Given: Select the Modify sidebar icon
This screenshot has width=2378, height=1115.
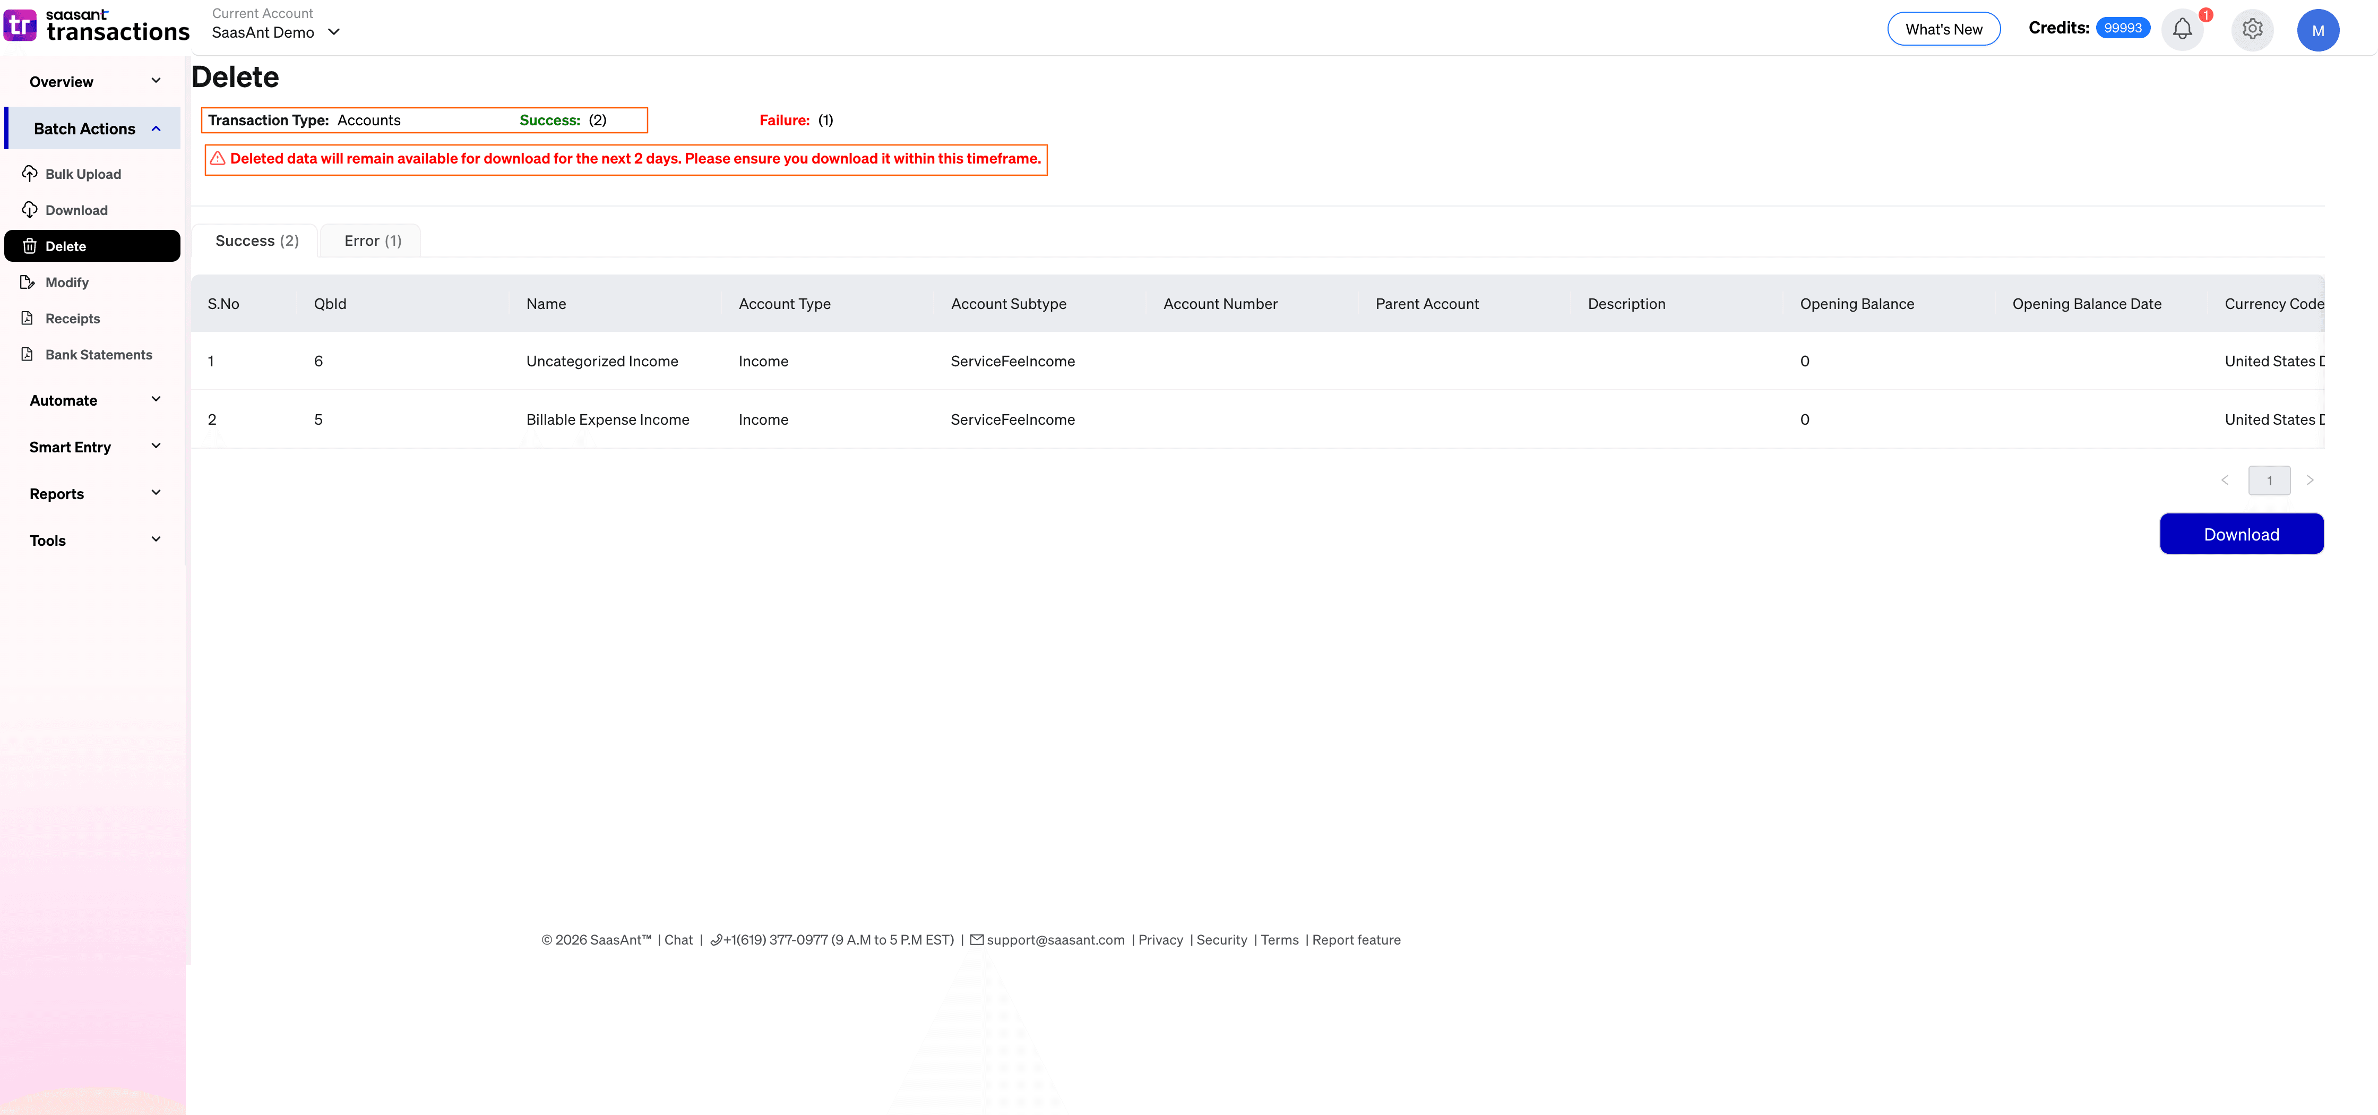Looking at the screenshot, I should 29,281.
